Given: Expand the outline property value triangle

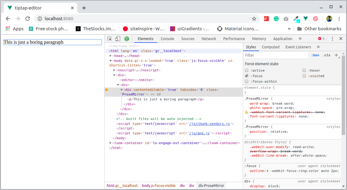Looking at the screenshot, I should click(268, 171).
